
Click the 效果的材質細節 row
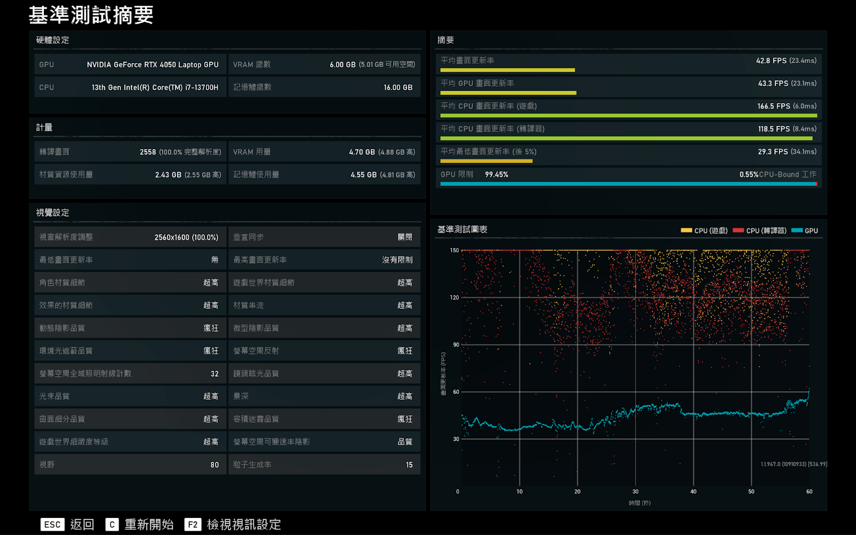(x=130, y=305)
